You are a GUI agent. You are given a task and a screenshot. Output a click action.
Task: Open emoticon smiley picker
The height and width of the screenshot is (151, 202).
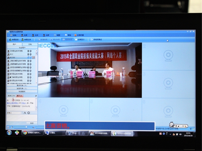pos(29,113)
